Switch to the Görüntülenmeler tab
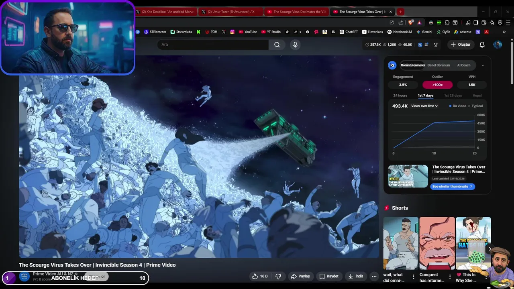 click(x=412, y=65)
